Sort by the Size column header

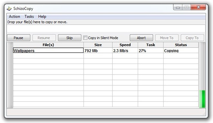[x=98, y=45]
